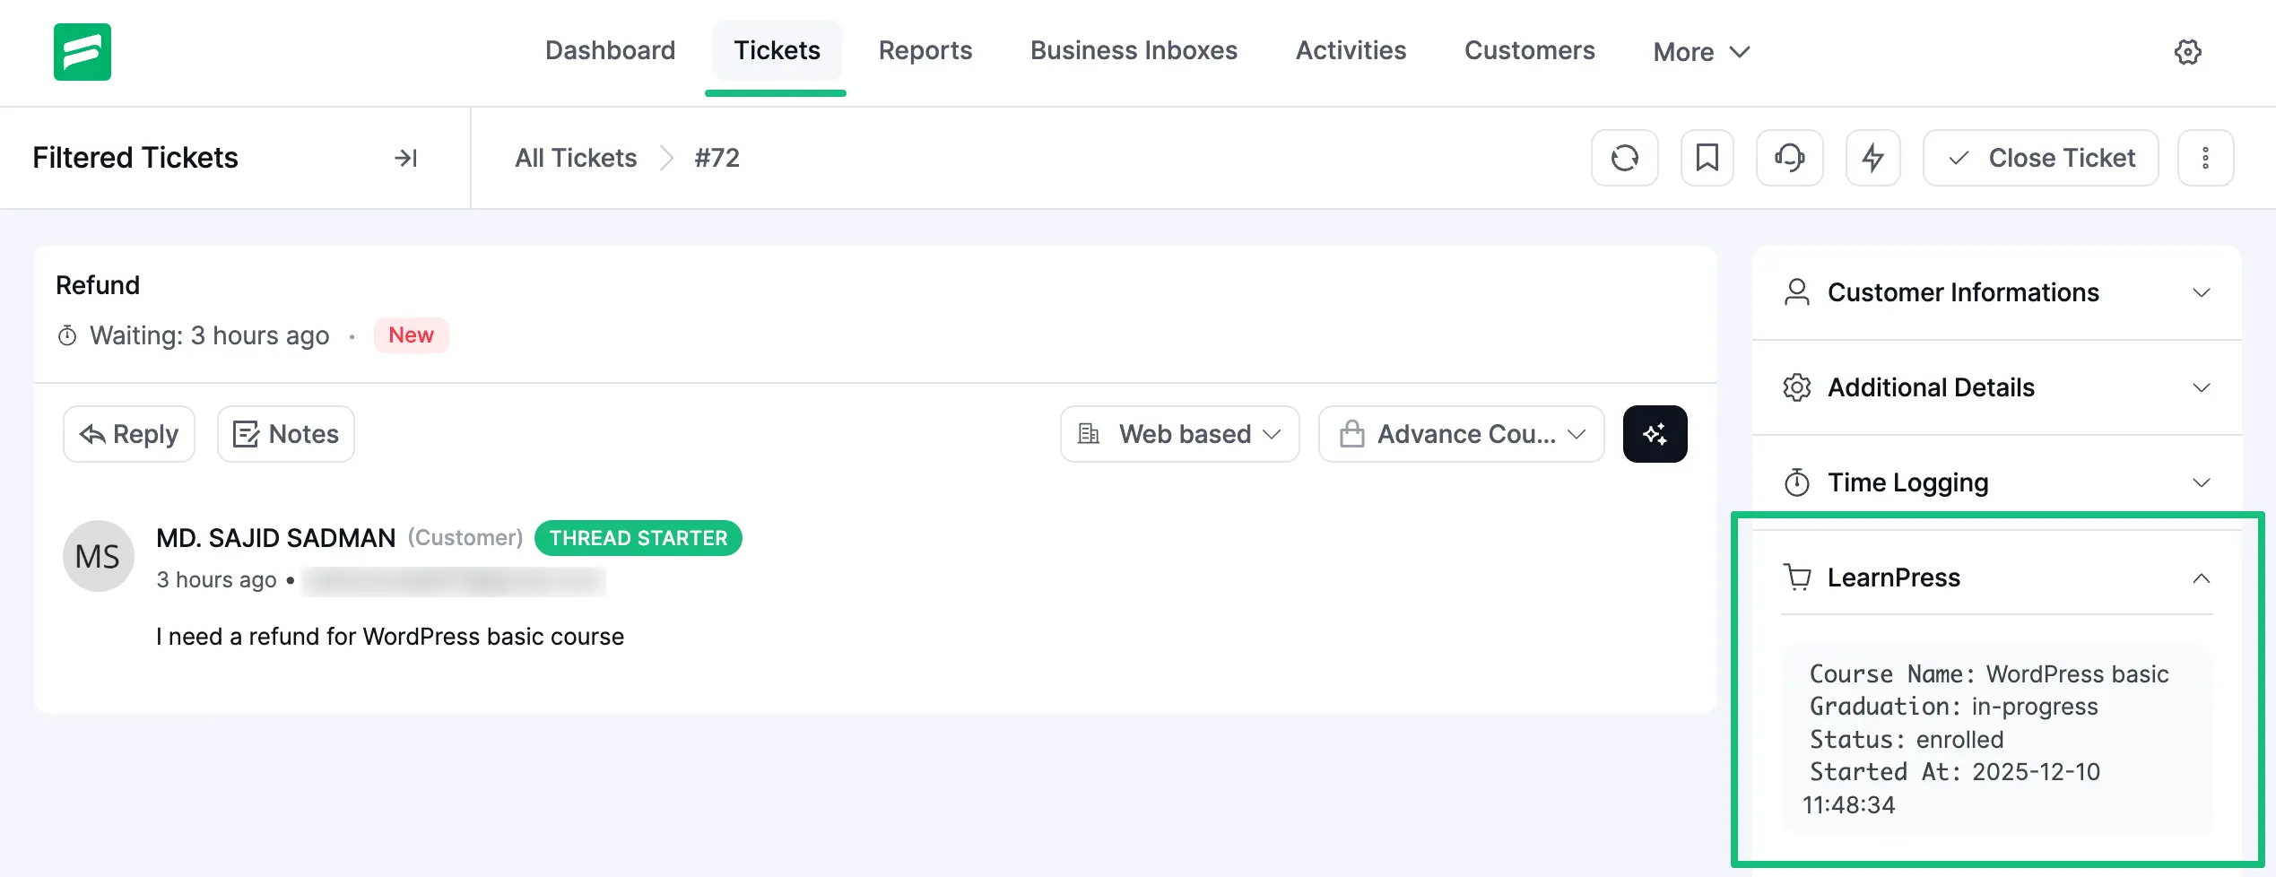Open the three-dot more options menu
Screen dimensions: 2276x877
[x=2206, y=158]
